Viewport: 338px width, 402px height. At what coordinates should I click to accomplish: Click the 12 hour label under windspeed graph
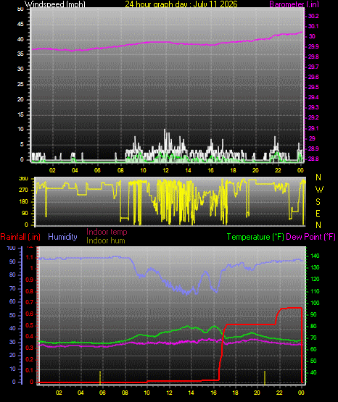point(165,170)
